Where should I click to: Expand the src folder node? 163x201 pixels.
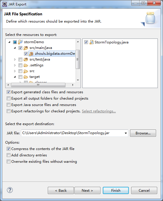coord(15,71)
